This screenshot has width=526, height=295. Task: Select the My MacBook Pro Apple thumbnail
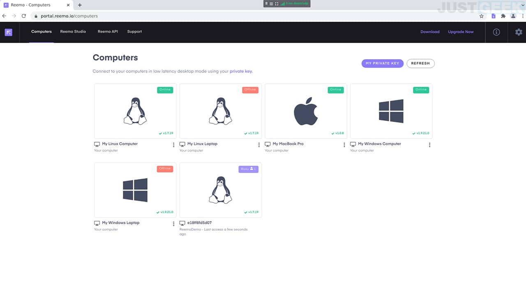(x=306, y=111)
